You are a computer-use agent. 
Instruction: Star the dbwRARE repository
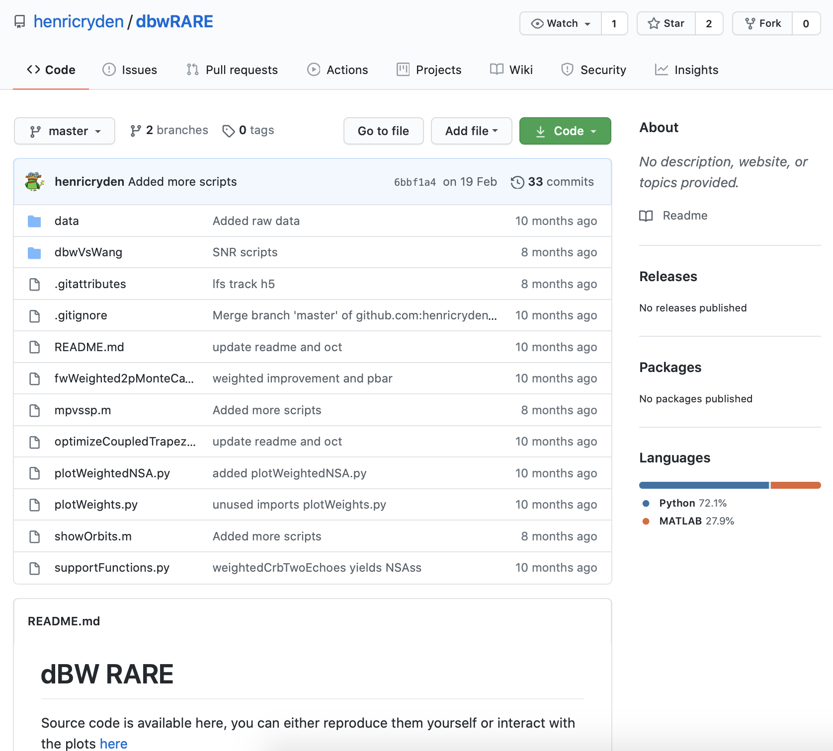[666, 23]
